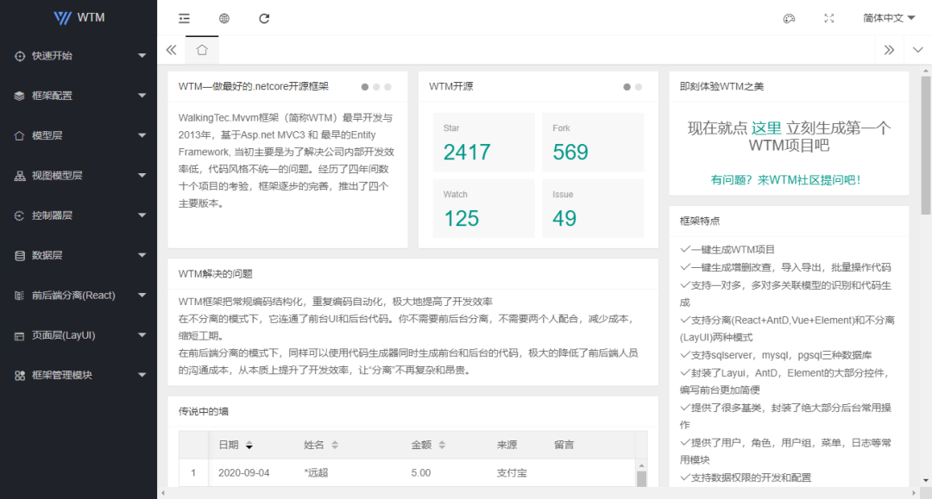This screenshot has width=932, height=499.
Task: Expand arrow beside 模型层
Action: [142, 135]
